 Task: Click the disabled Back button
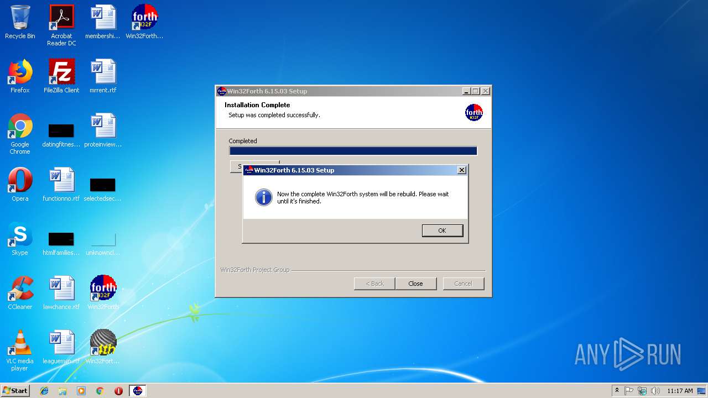point(374,284)
